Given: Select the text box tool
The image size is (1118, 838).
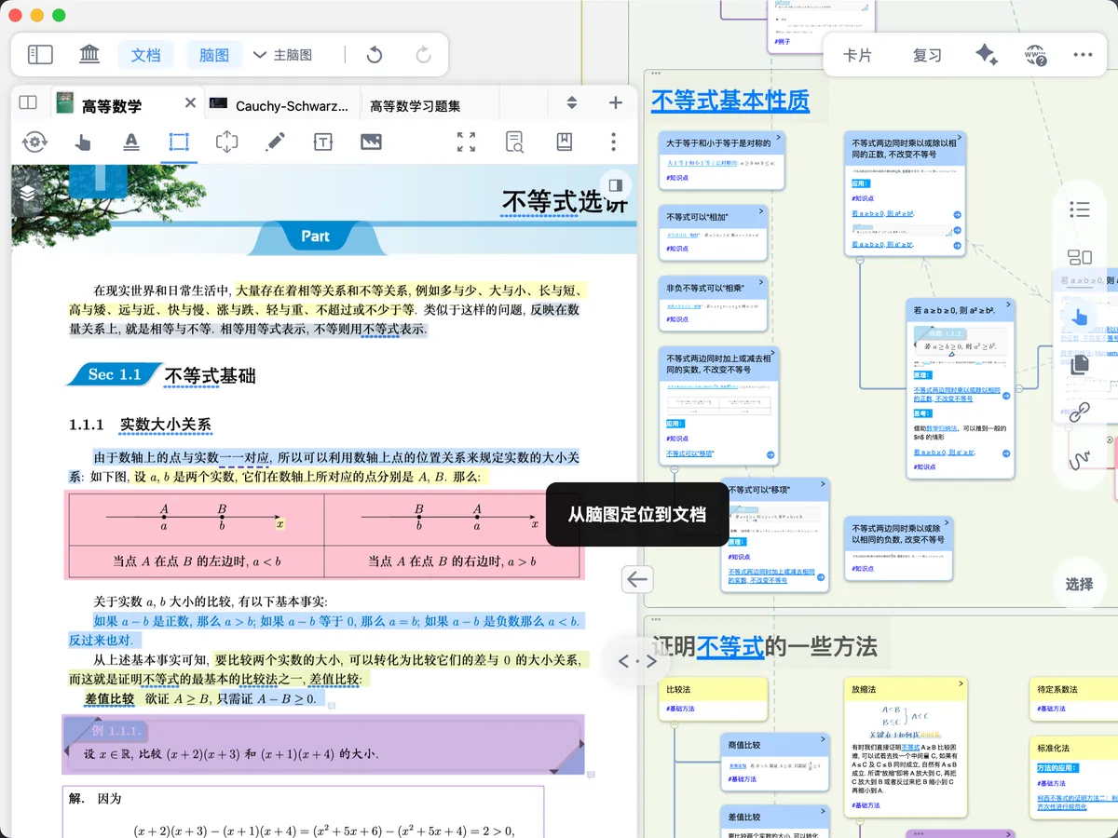Looking at the screenshot, I should point(322,142).
